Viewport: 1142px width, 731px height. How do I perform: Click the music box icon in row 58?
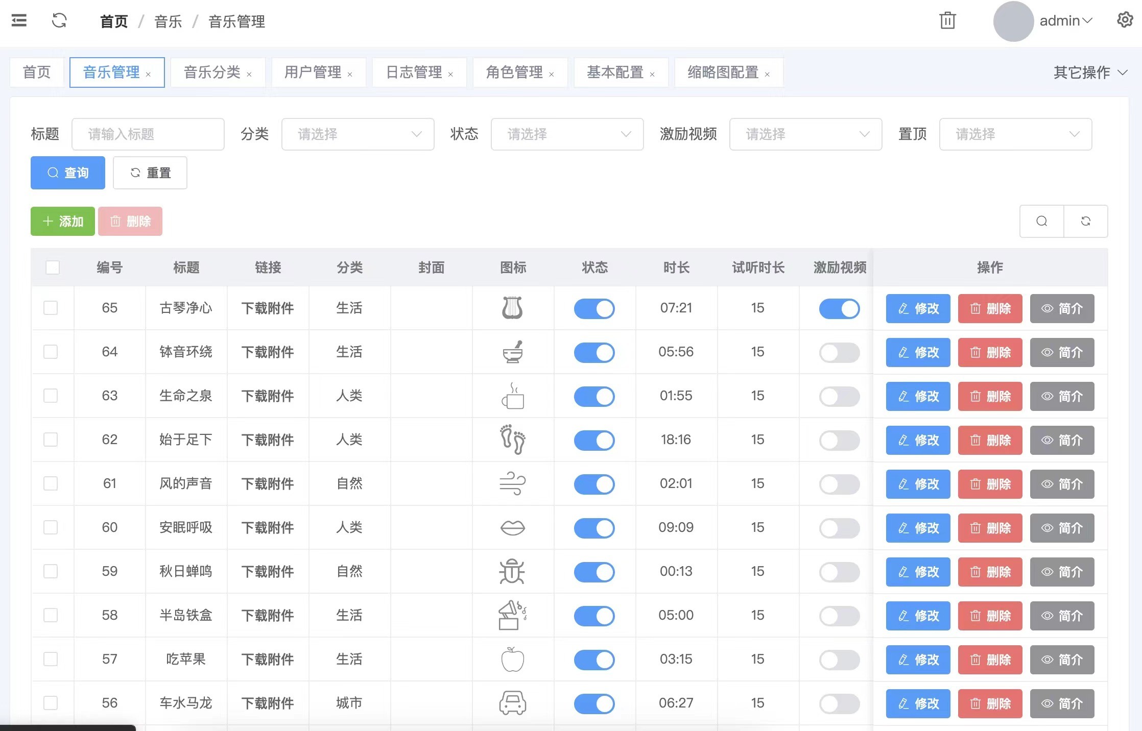(x=512, y=615)
